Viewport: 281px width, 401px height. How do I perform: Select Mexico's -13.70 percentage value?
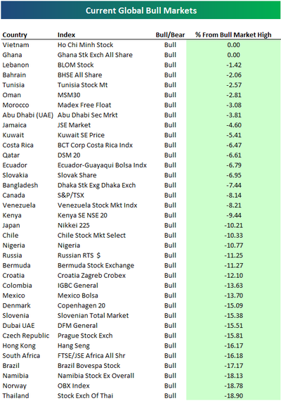pos(234,295)
